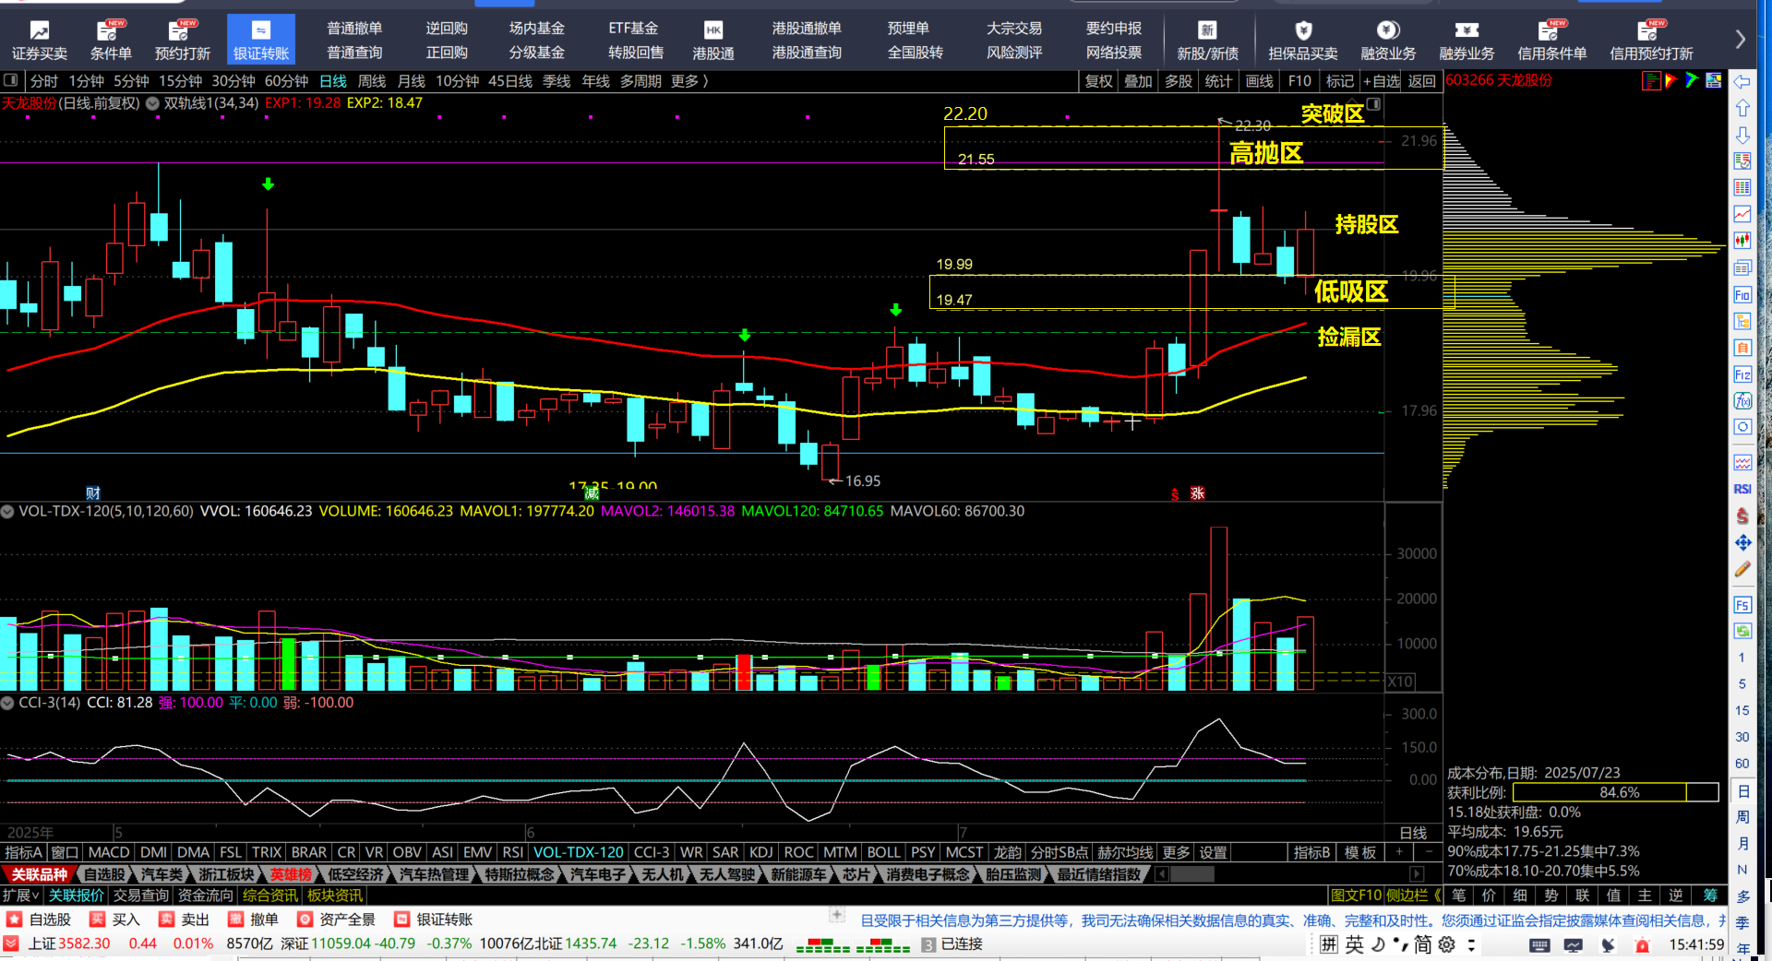Viewport: 1772px width, 961px height.
Task: Open the 新股/新债 new issues icon
Action: coord(1207,41)
